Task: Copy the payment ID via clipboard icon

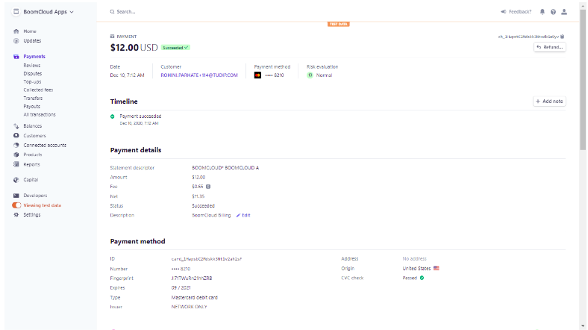Action: [562, 37]
